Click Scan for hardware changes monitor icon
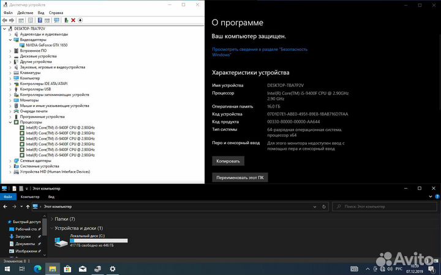 pos(56,20)
